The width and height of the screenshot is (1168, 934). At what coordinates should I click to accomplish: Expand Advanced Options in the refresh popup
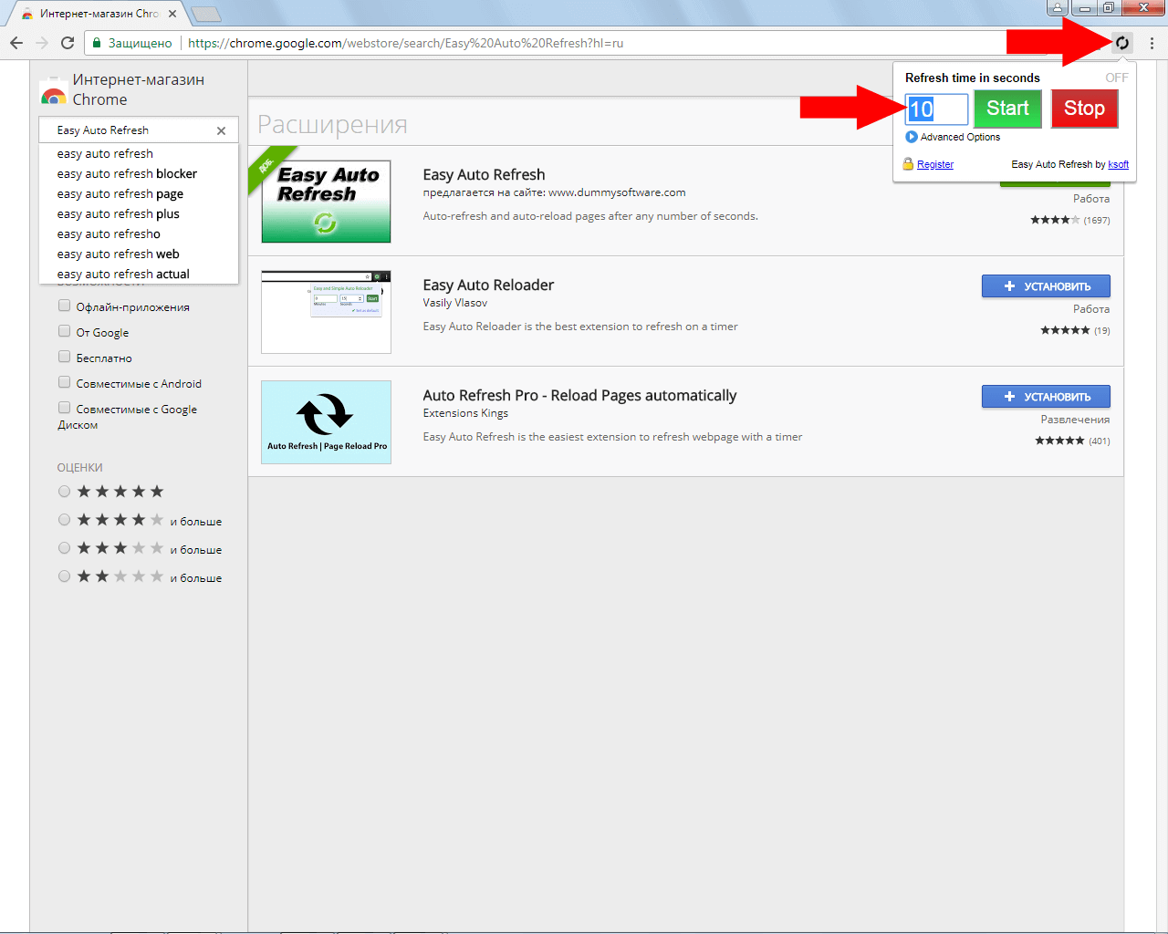tap(953, 137)
